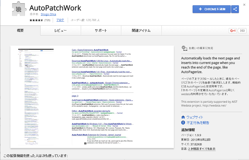This screenshot has width=249, height=160.
Task: Click the AutoPatchWork puzzle piece extension icon
Action: (x=19, y=9)
